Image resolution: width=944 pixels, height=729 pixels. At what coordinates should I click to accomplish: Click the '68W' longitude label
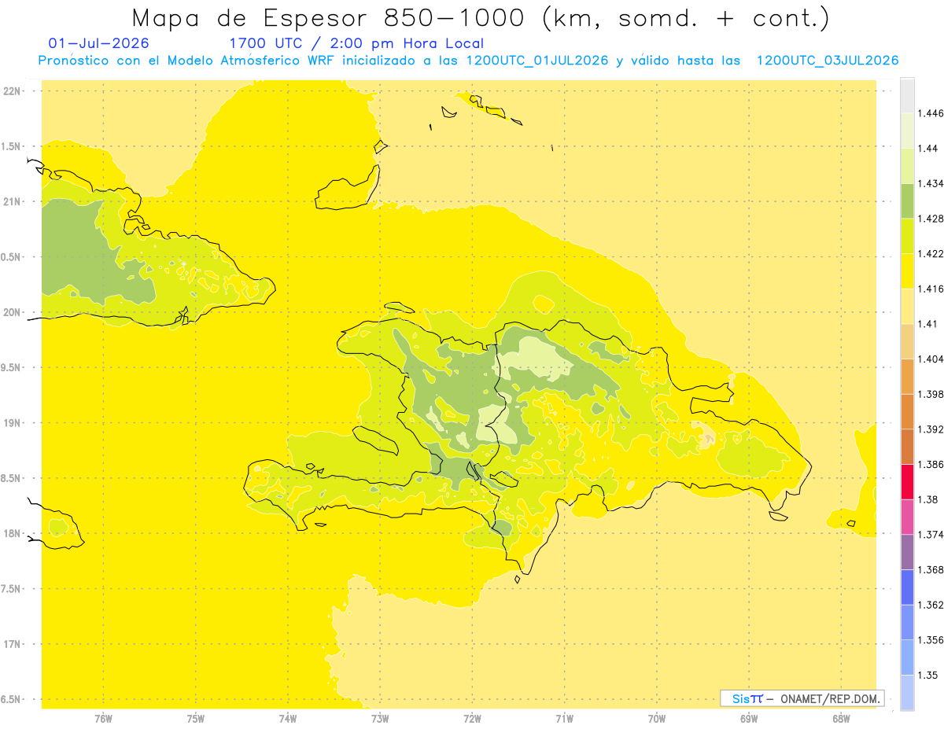841,719
